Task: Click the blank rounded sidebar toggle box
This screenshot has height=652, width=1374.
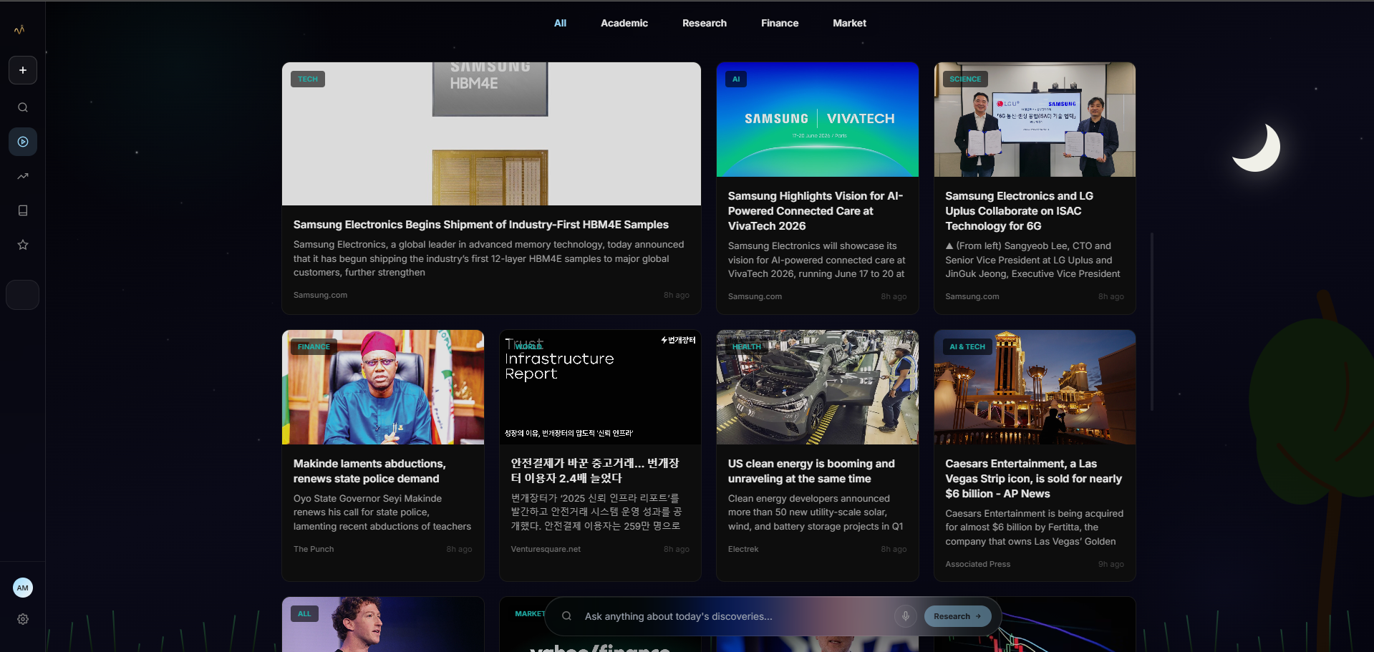Action: 23,295
